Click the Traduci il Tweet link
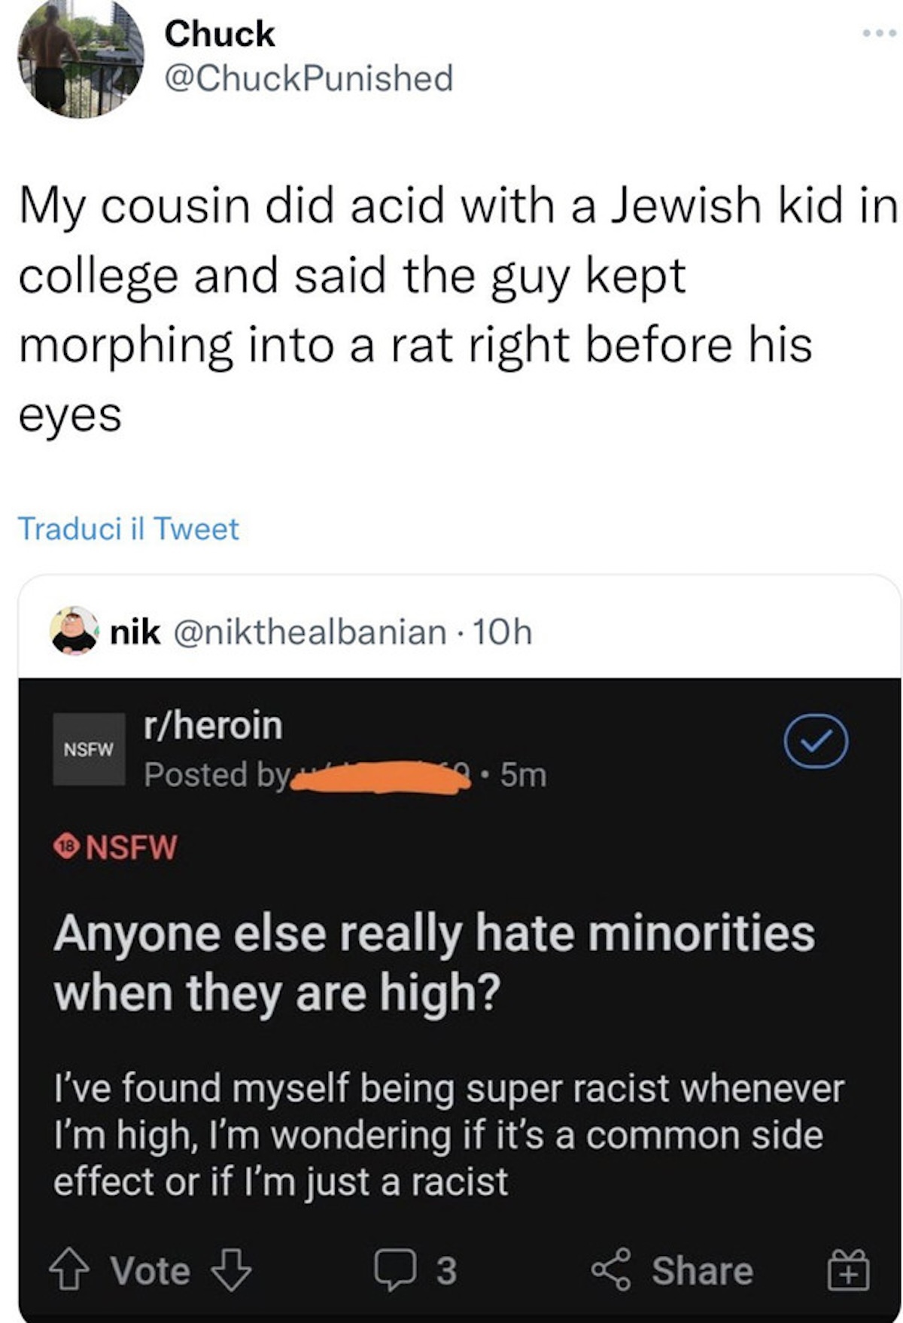Screen dimensions: 903x1323 (x=128, y=529)
